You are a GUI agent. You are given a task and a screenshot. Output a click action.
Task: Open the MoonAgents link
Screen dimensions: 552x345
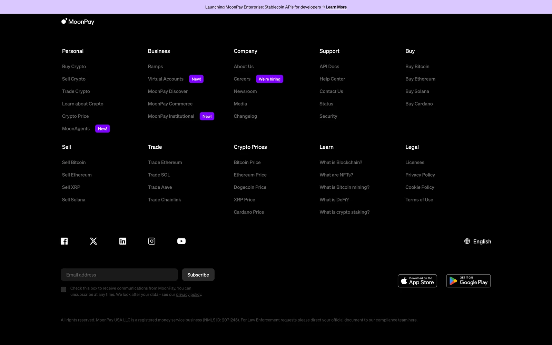76,129
